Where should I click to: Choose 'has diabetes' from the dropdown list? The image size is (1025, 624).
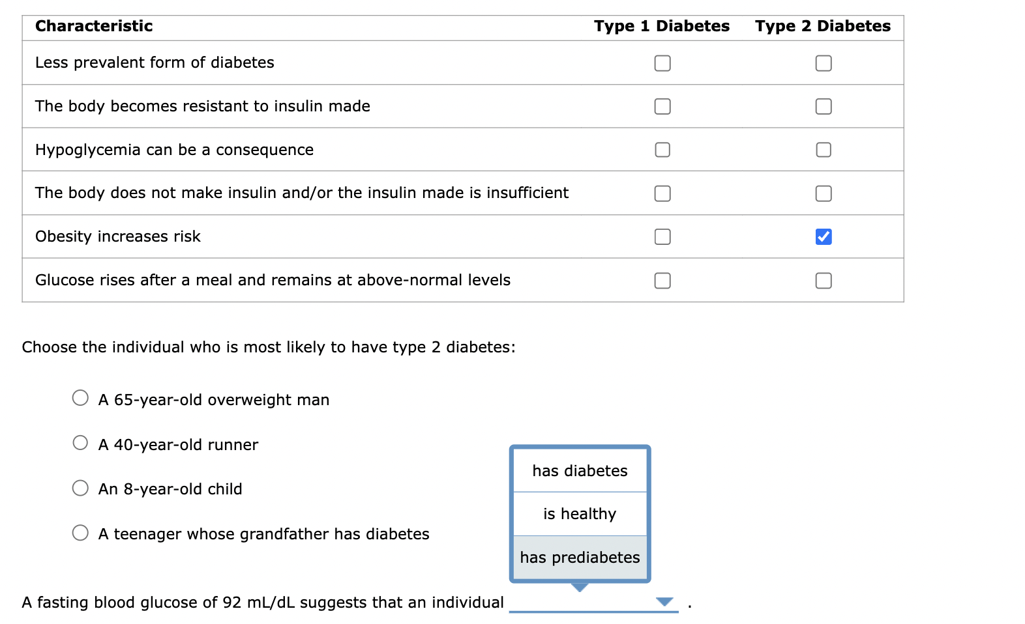coord(579,470)
